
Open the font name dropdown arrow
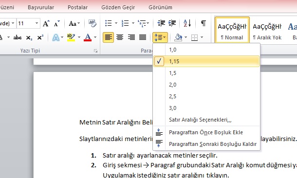point(13,23)
